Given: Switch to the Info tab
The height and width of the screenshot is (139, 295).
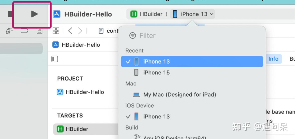Looking at the screenshot, I should tap(273, 59).
